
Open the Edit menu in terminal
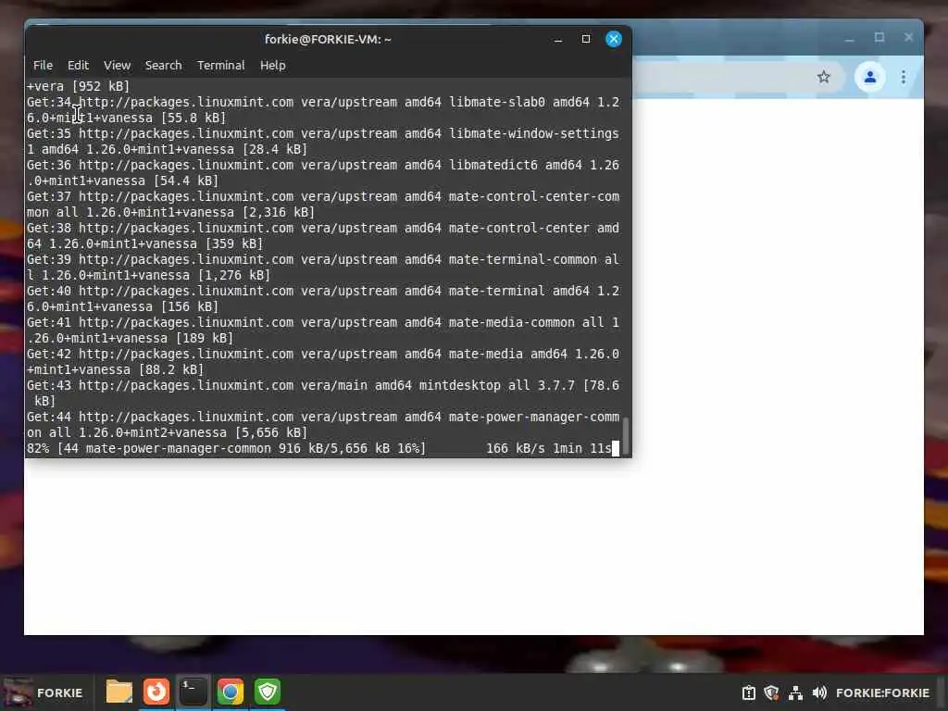tap(78, 66)
